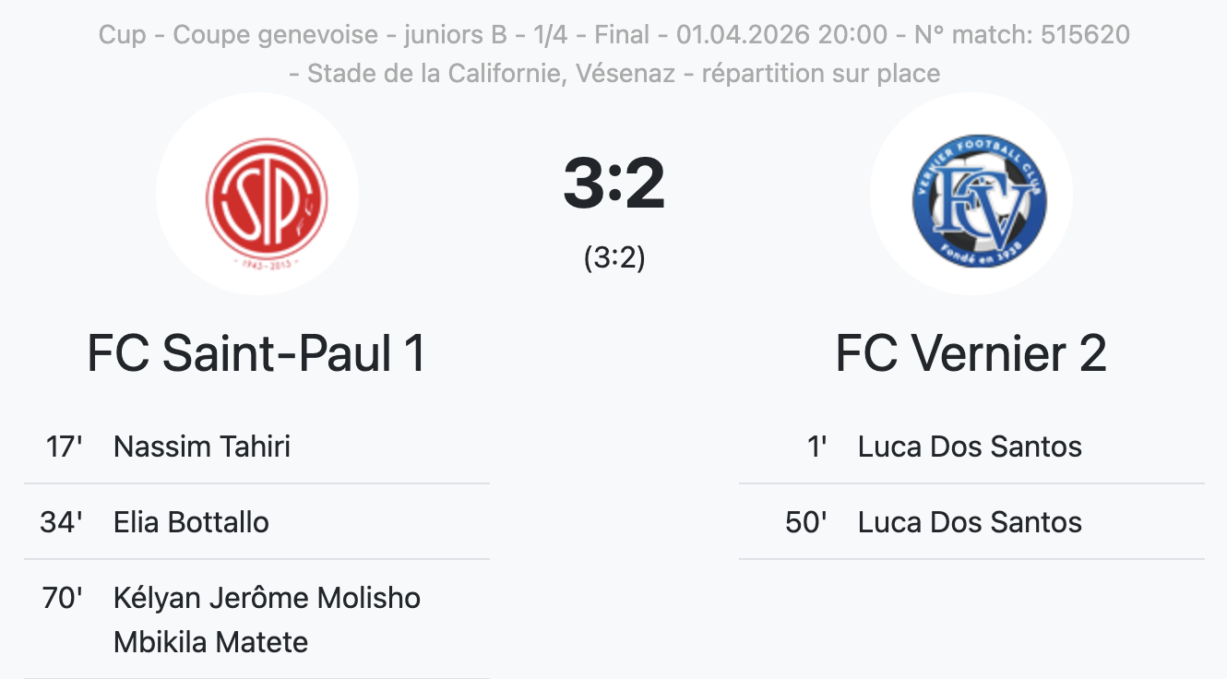Click the 1' goal minute label
1227x679 pixels.
point(816,447)
